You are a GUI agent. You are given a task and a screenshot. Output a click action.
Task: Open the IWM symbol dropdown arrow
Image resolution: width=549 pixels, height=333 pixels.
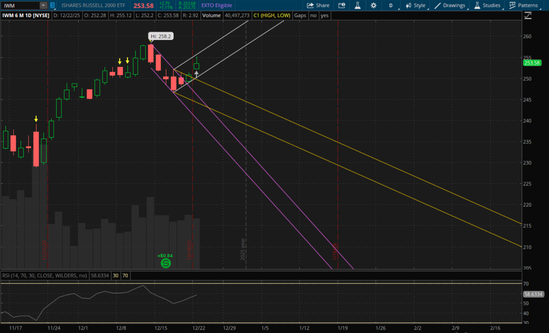(x=43, y=5)
